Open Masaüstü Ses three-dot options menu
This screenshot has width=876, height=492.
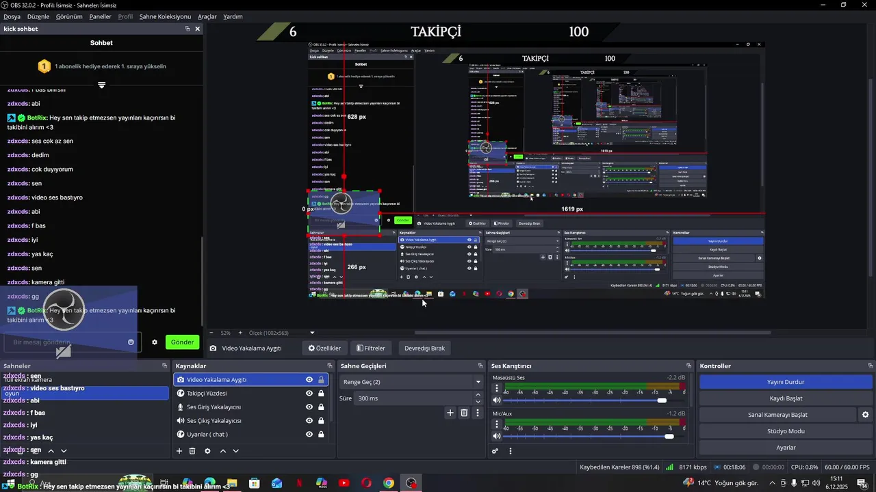(497, 388)
